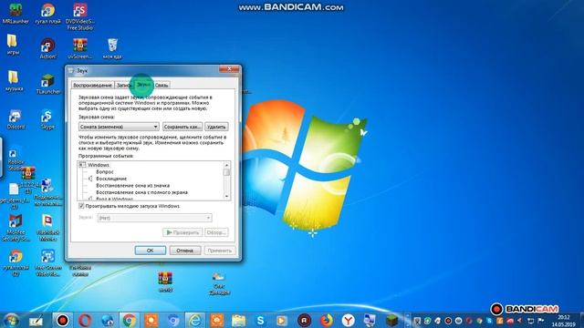Open the Bandicam record taskbar icon
Image resolution: width=584 pixels, height=328 pixels.
[x=63, y=320]
